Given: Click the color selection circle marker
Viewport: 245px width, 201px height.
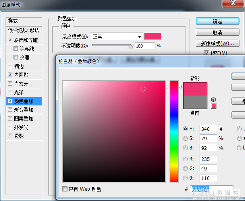Looking at the screenshot, I should click(x=143, y=89).
